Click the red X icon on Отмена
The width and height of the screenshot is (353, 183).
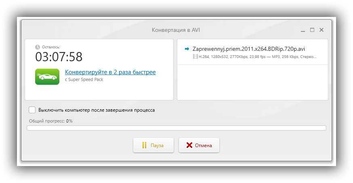pyautogui.click(x=189, y=146)
